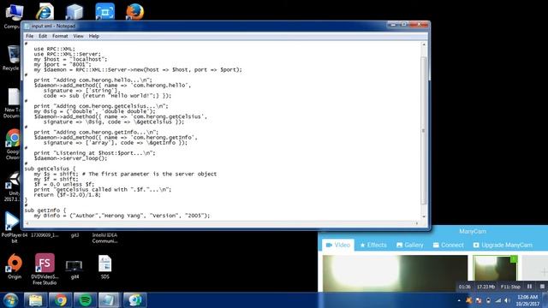Viewport: 548px width, 308px height.
Task: Place cursor on line "sub getInfo {"
Action: pyautogui.click(x=45, y=210)
